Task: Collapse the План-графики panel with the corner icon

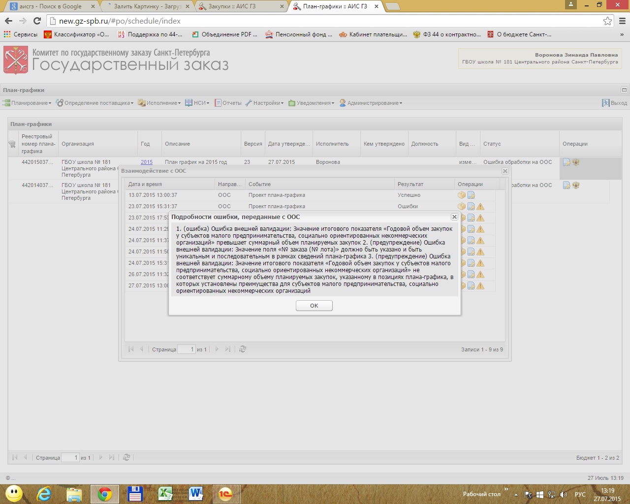Action: 624,90
